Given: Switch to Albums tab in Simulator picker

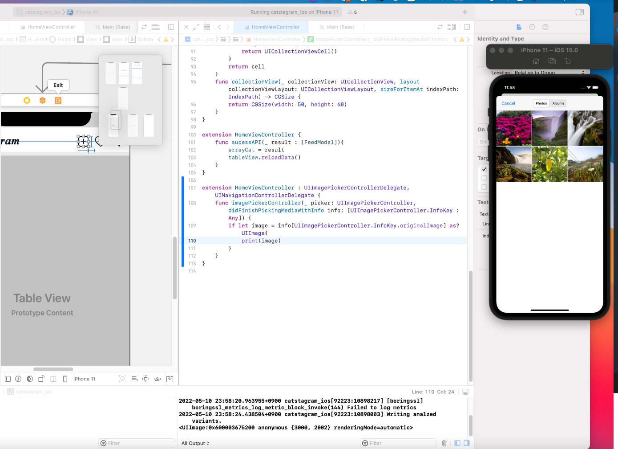Looking at the screenshot, I should tap(558, 103).
